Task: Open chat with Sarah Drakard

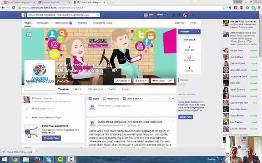Action: coord(240,90)
